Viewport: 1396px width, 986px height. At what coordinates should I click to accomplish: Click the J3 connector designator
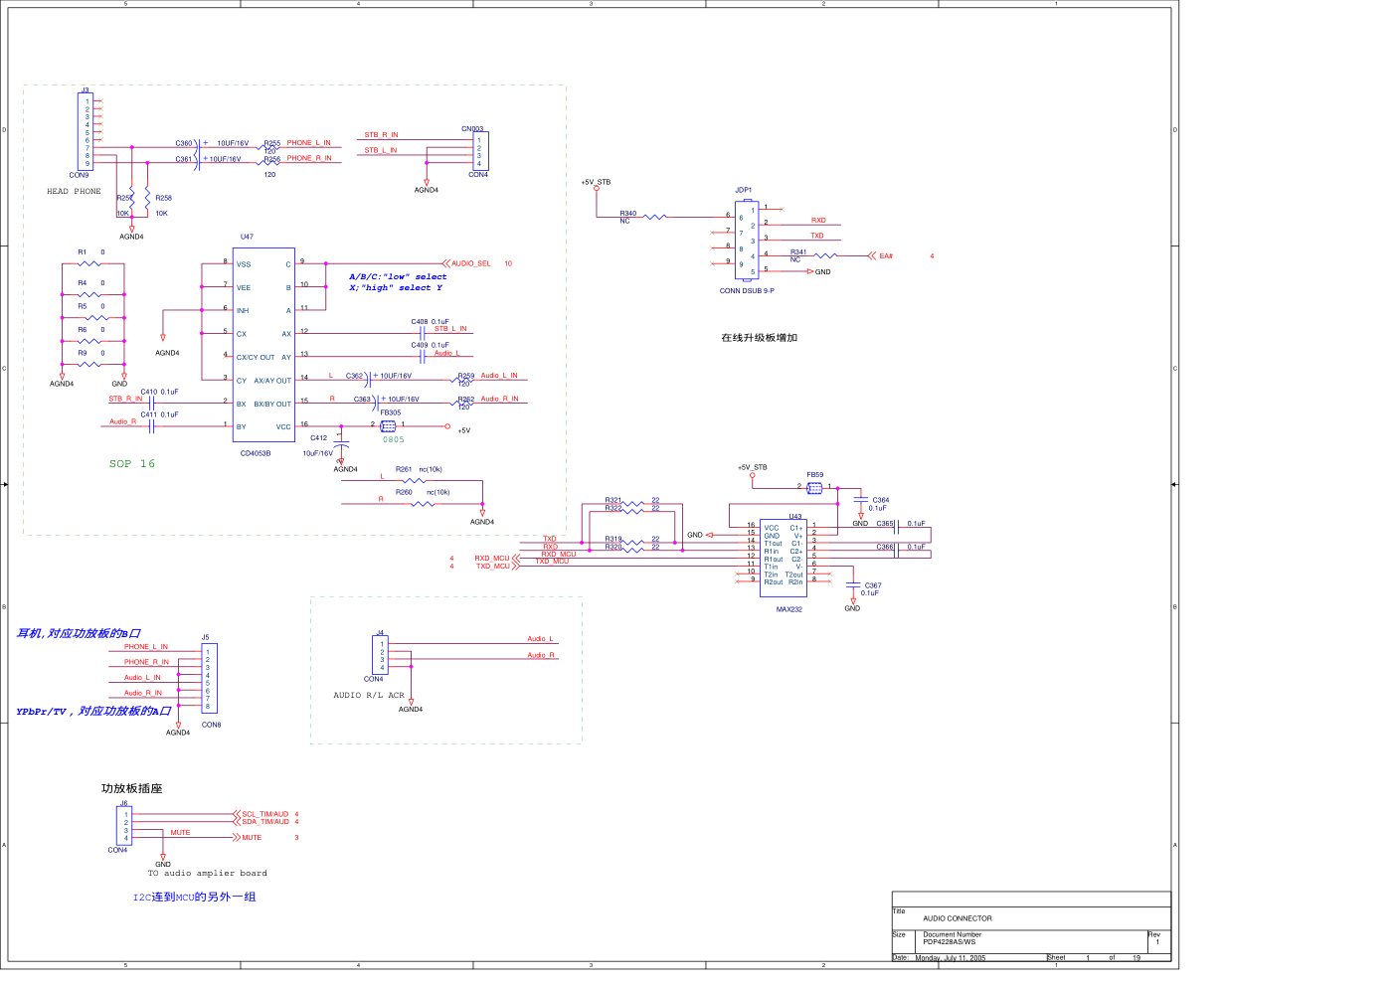pos(85,90)
